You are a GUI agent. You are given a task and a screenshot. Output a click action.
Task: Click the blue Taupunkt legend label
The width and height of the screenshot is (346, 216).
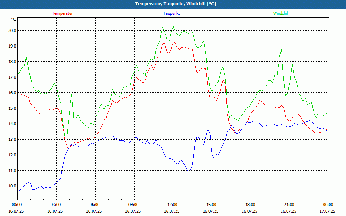(x=171, y=13)
